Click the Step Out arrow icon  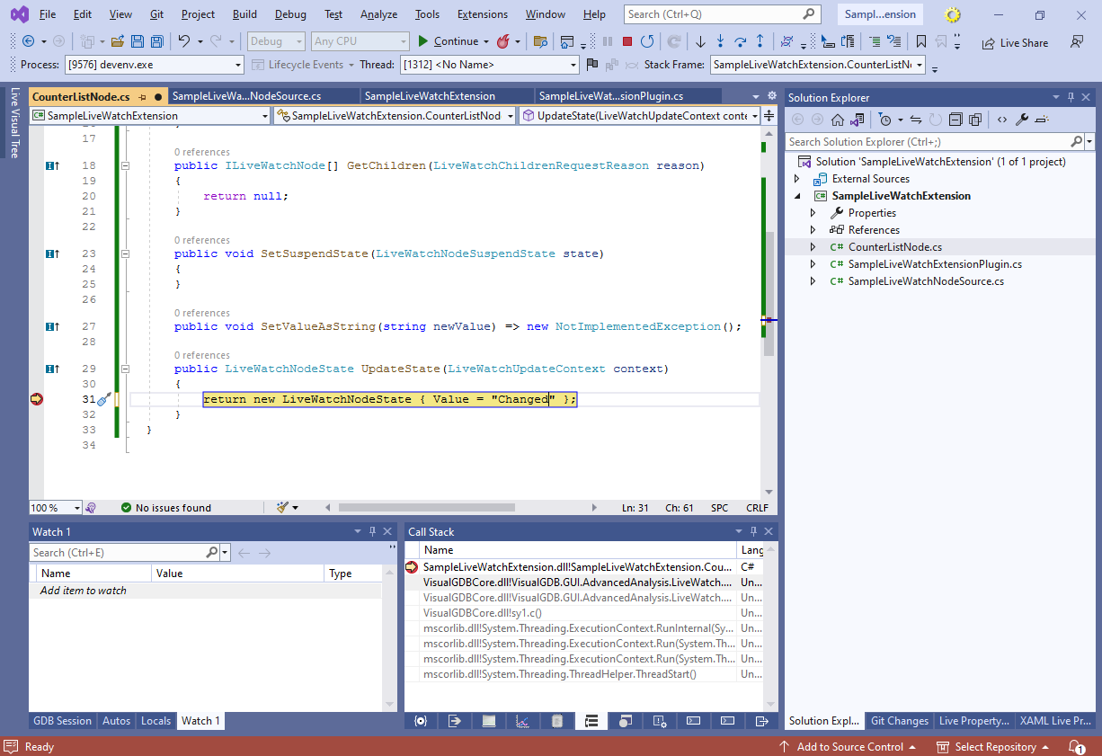pyautogui.click(x=760, y=41)
